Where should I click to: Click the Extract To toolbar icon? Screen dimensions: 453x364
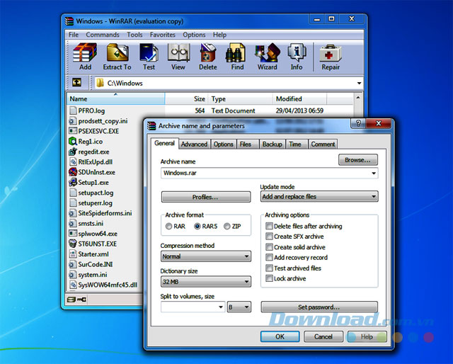coord(117,57)
